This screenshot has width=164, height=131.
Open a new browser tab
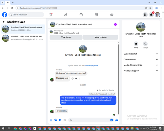pyautogui.click(x=13, y=3)
